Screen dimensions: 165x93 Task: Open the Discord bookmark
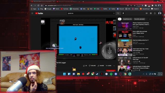pos(120,9)
